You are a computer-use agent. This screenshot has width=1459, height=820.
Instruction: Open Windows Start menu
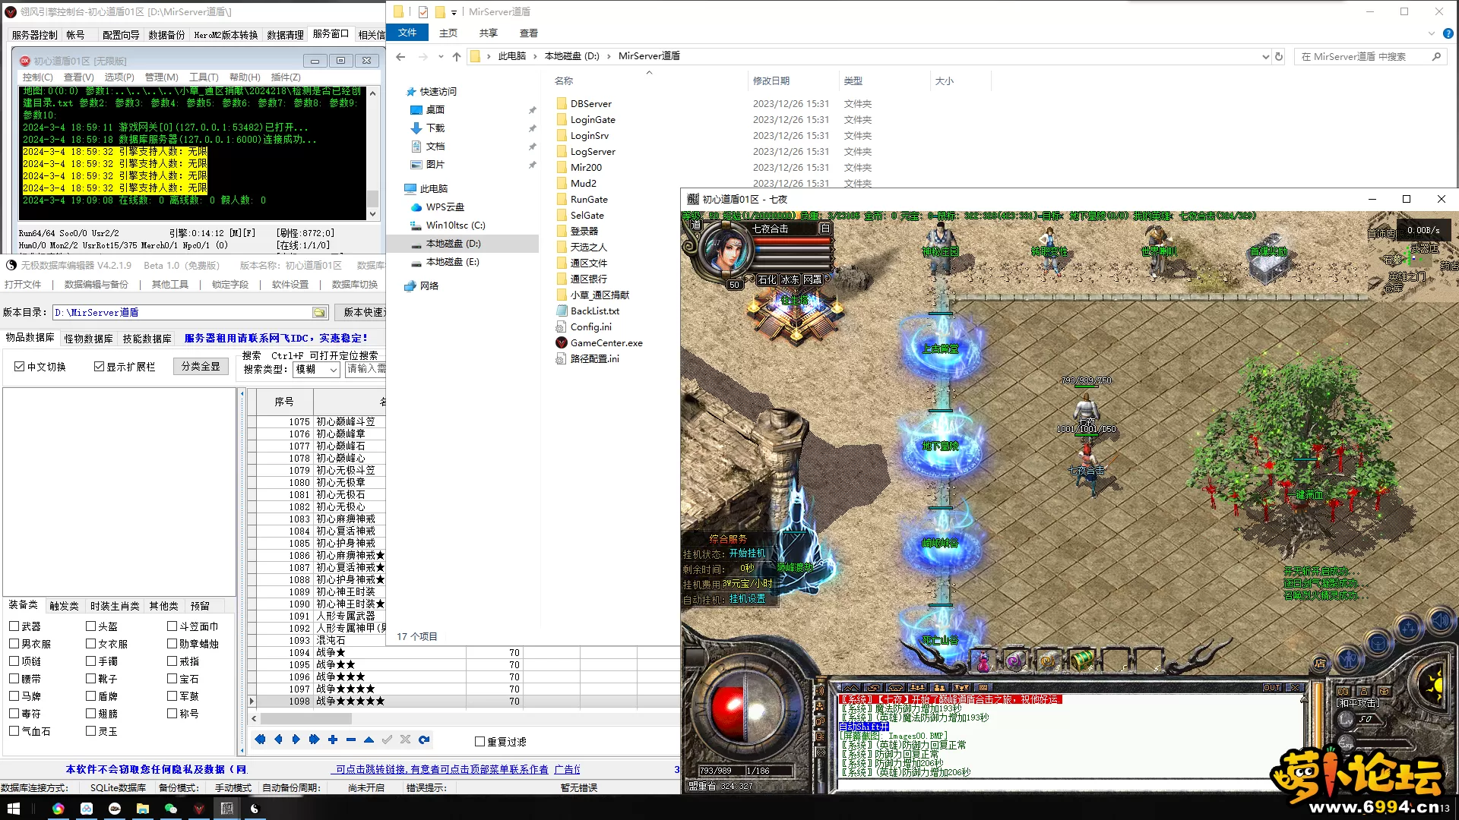[x=14, y=809]
